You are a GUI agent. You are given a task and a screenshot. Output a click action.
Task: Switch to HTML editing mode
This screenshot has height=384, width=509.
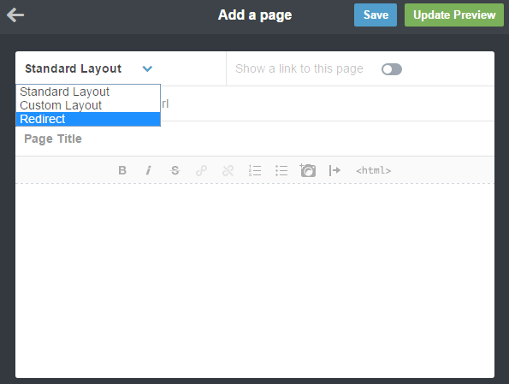(x=373, y=170)
